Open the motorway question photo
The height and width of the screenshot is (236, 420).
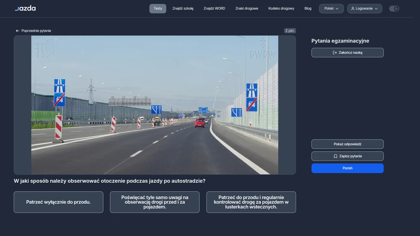[155, 105]
